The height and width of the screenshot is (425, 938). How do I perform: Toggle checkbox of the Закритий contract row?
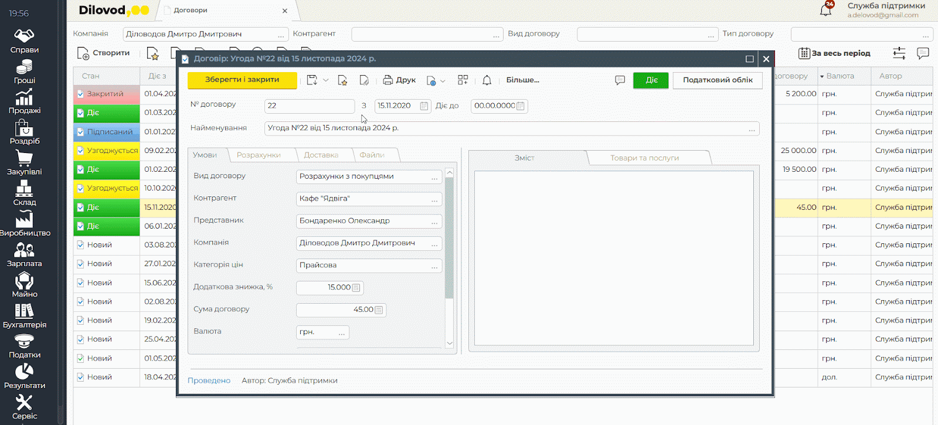click(x=80, y=94)
